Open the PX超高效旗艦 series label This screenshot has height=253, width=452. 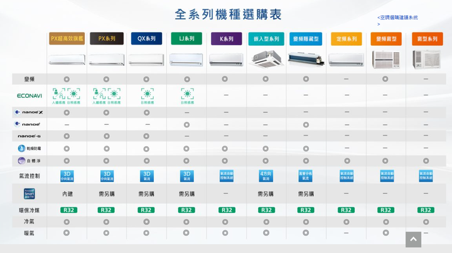coord(67,39)
